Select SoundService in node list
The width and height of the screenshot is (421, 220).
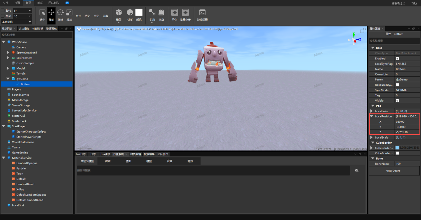coord(21,95)
